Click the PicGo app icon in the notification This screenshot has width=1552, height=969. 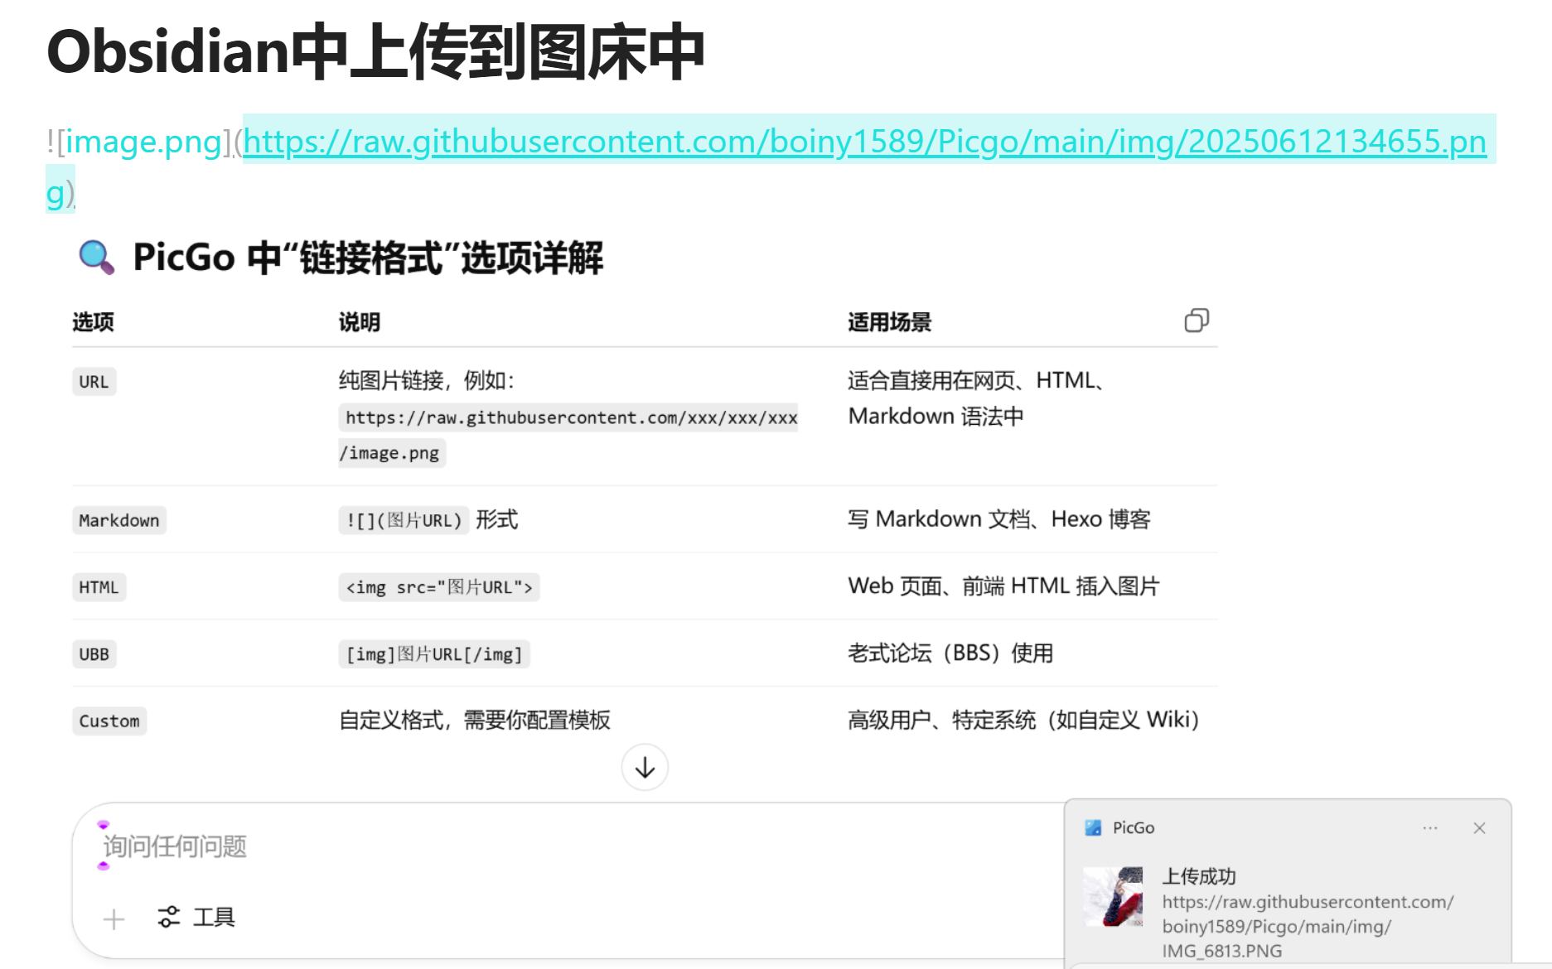click(1093, 827)
